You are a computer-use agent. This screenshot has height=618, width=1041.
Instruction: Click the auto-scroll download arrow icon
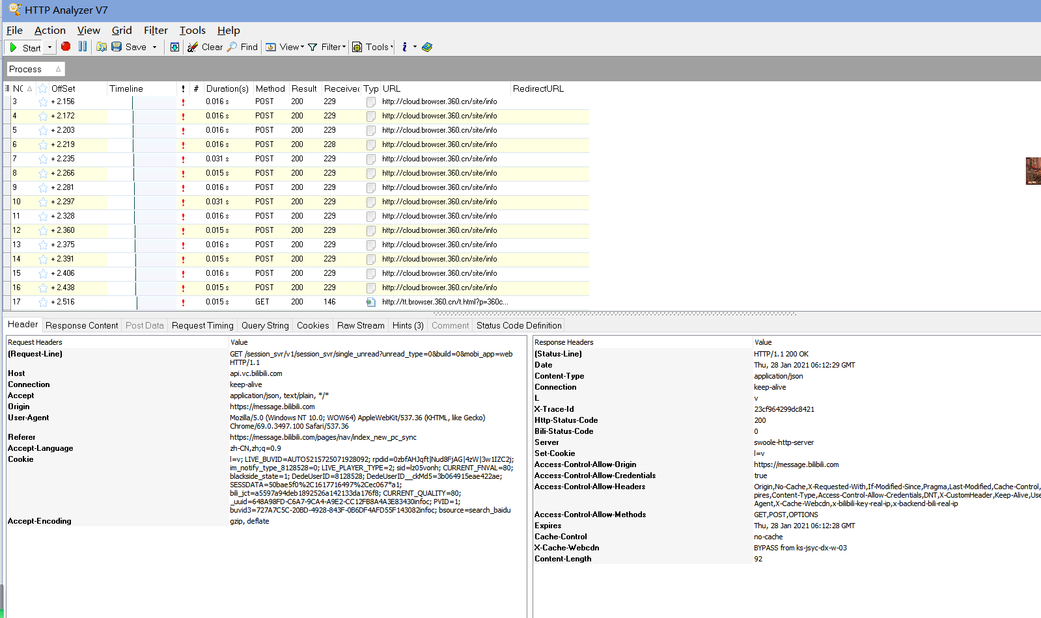174,47
